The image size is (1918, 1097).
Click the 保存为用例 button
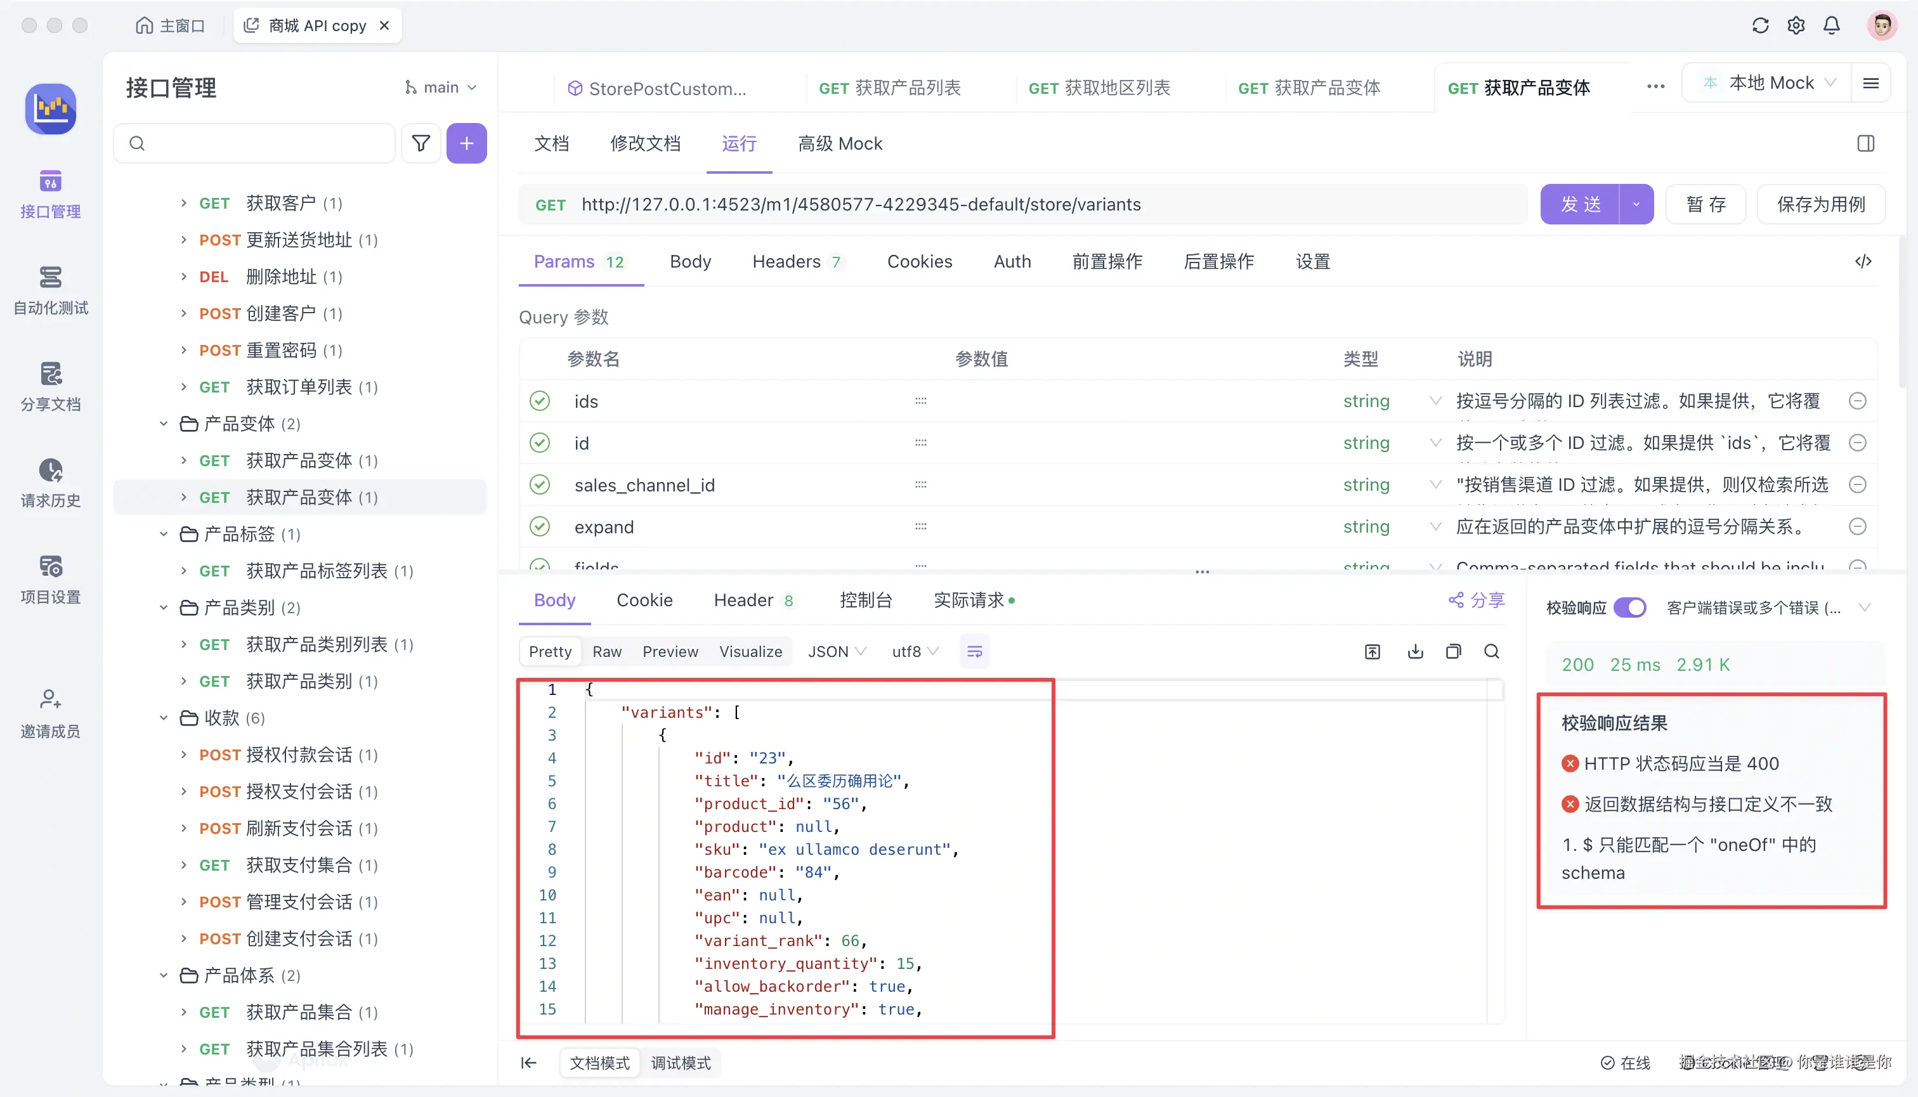click(1821, 204)
